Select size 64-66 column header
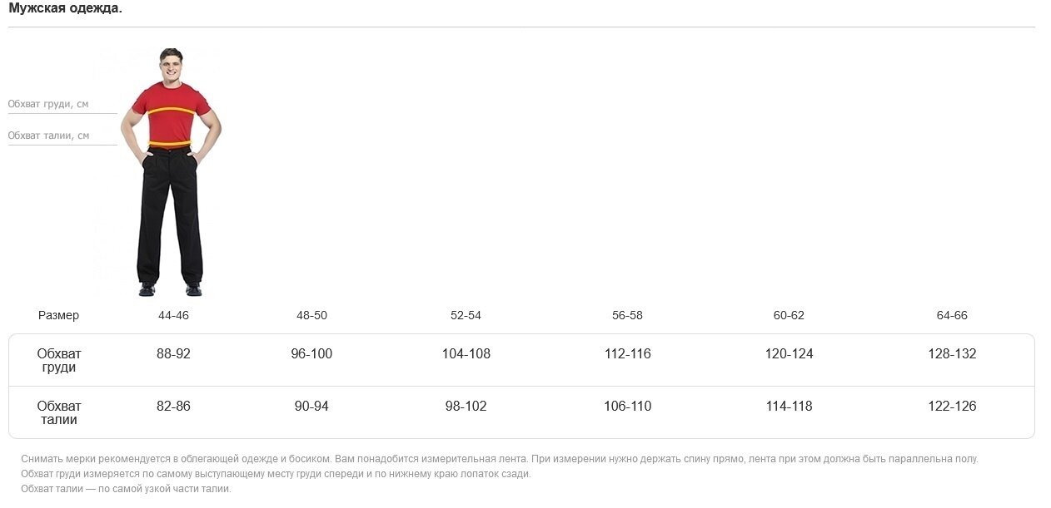This screenshot has width=1051, height=508. pyautogui.click(x=952, y=315)
